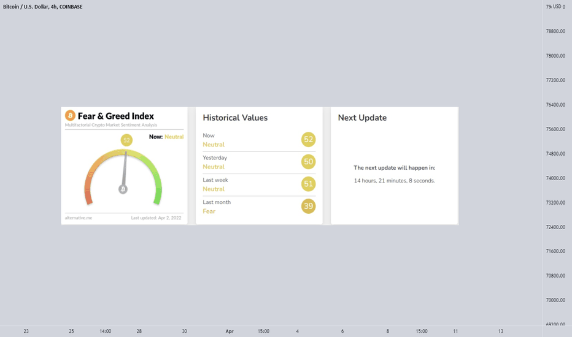Click the 13 date label on the time axis

501,331
